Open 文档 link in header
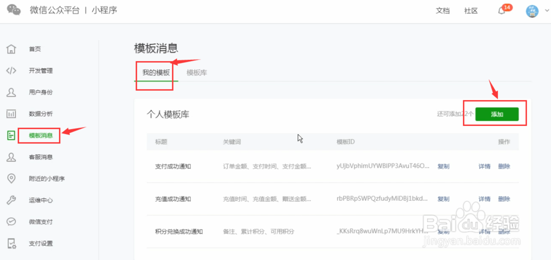The width and height of the screenshot is (551, 260). click(443, 11)
